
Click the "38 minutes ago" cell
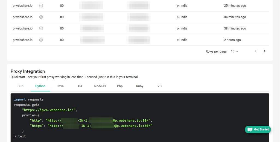click(x=235, y=28)
